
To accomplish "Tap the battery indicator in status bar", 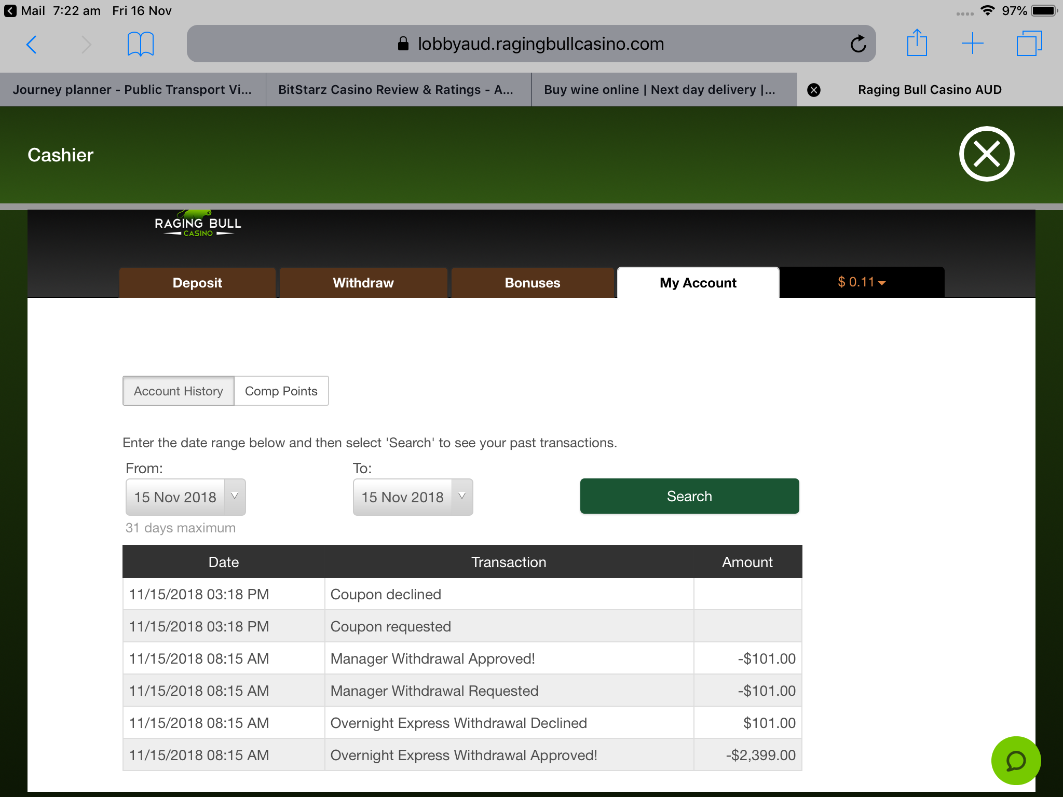I will pyautogui.click(x=1044, y=10).
